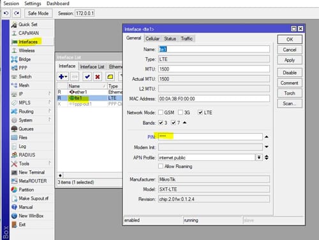
Task: Click the Torch button
Action: (x=290, y=93)
